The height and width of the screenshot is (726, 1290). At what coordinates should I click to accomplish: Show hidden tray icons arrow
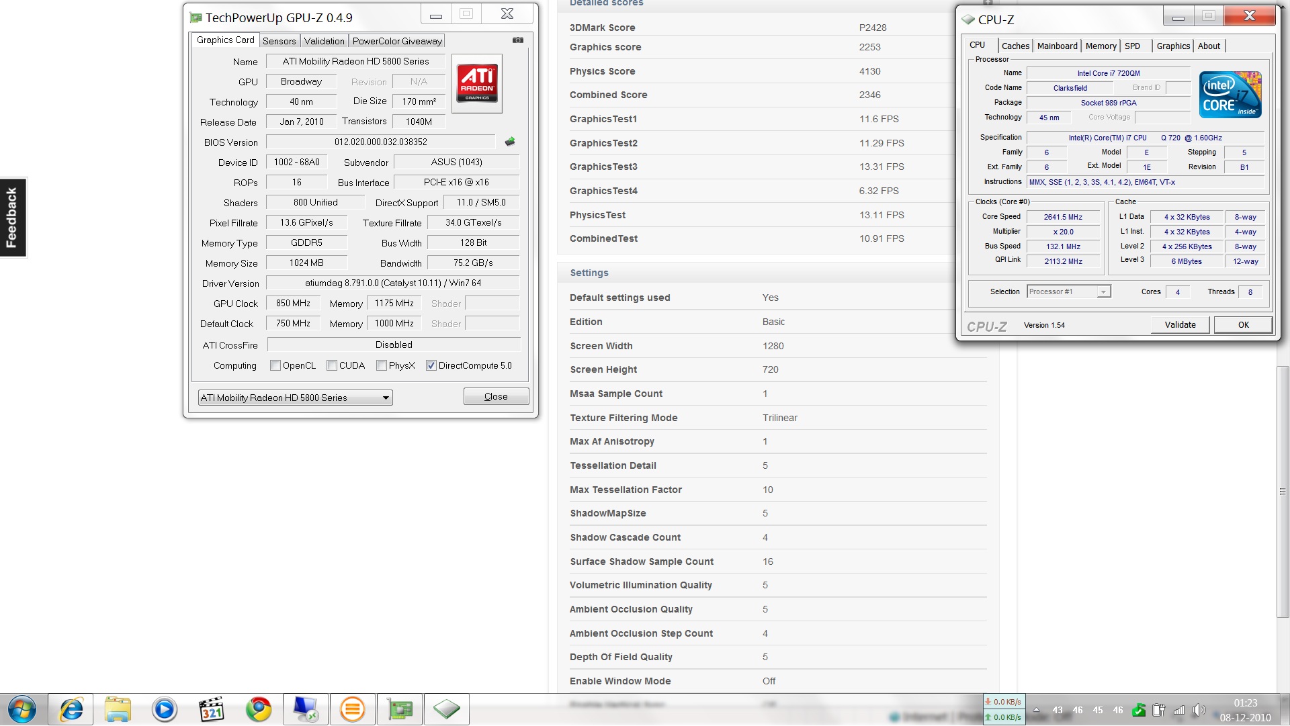(x=1036, y=710)
